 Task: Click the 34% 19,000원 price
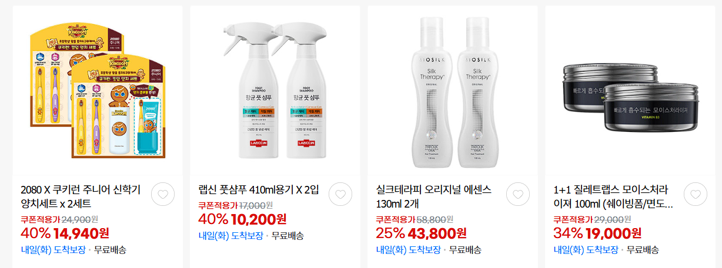click(598, 233)
